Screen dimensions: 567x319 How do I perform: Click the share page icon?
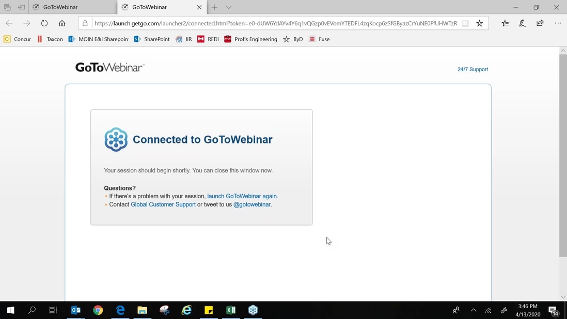click(540, 23)
